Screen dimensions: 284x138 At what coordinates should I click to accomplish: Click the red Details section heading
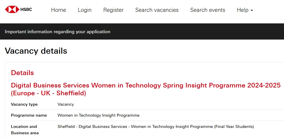(x=22, y=73)
